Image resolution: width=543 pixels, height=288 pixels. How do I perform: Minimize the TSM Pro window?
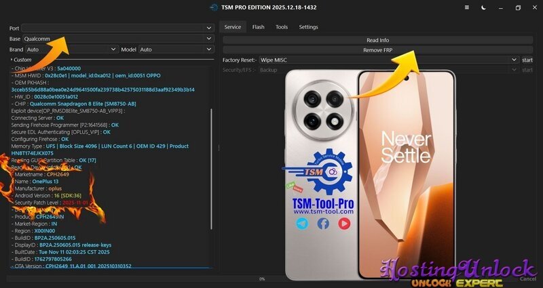(x=501, y=7)
